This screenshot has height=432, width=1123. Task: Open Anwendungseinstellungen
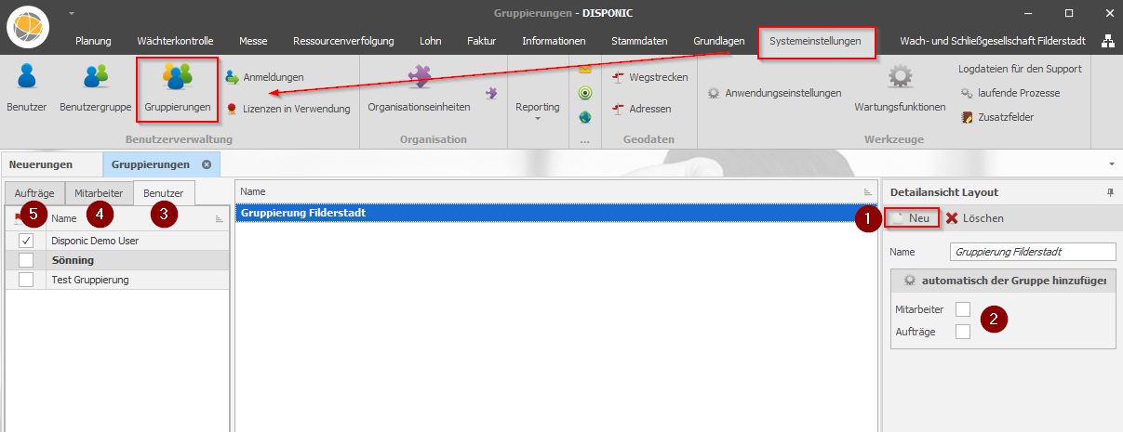click(774, 93)
